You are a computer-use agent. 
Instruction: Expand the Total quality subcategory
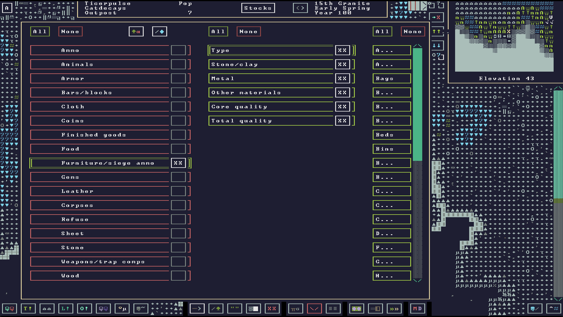271,121
